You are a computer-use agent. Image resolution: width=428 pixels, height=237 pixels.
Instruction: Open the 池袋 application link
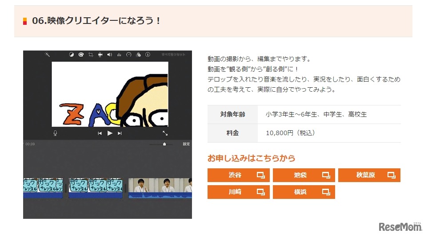[x=304, y=175]
